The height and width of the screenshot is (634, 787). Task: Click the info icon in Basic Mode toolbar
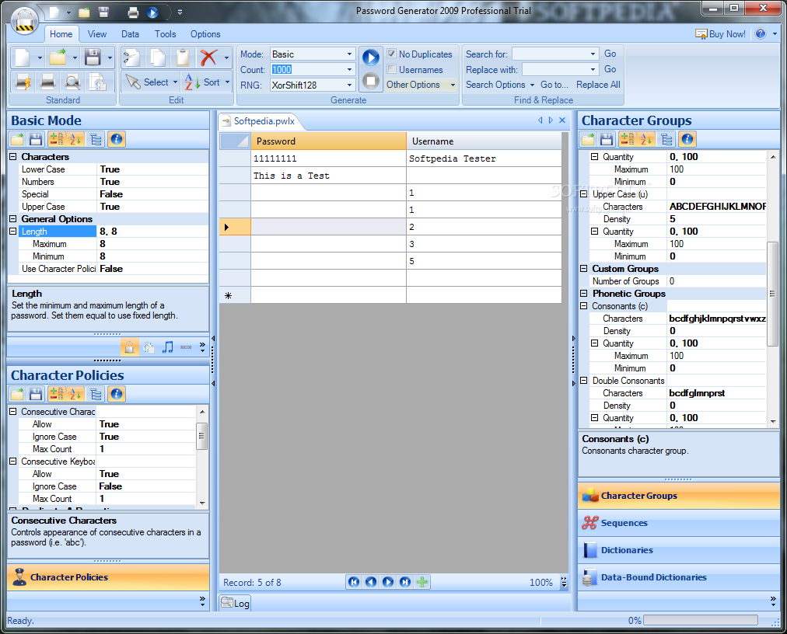(117, 139)
